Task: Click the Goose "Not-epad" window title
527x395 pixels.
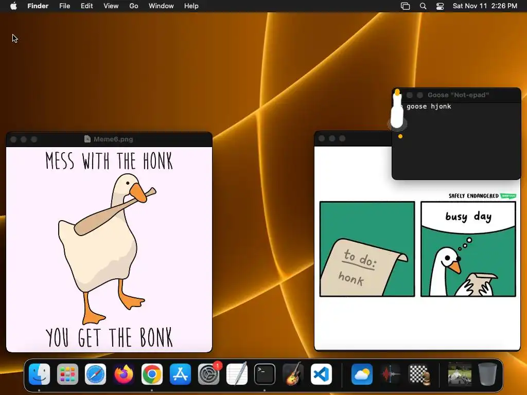Action: (x=458, y=95)
